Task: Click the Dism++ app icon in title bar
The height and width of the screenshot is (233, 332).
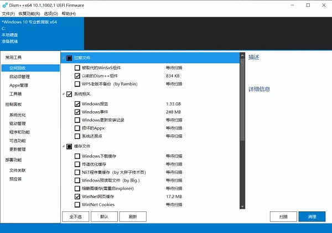Action: 5,5
